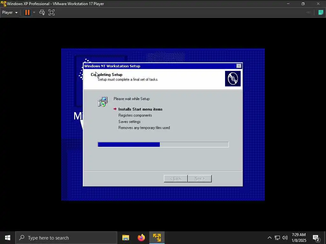The height and width of the screenshot is (244, 326).
Task: Expand the power options arrow beside pause
Action: [x=34, y=12]
